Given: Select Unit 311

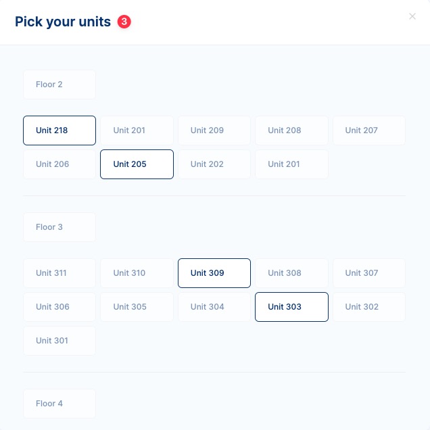Looking at the screenshot, I should point(59,273).
